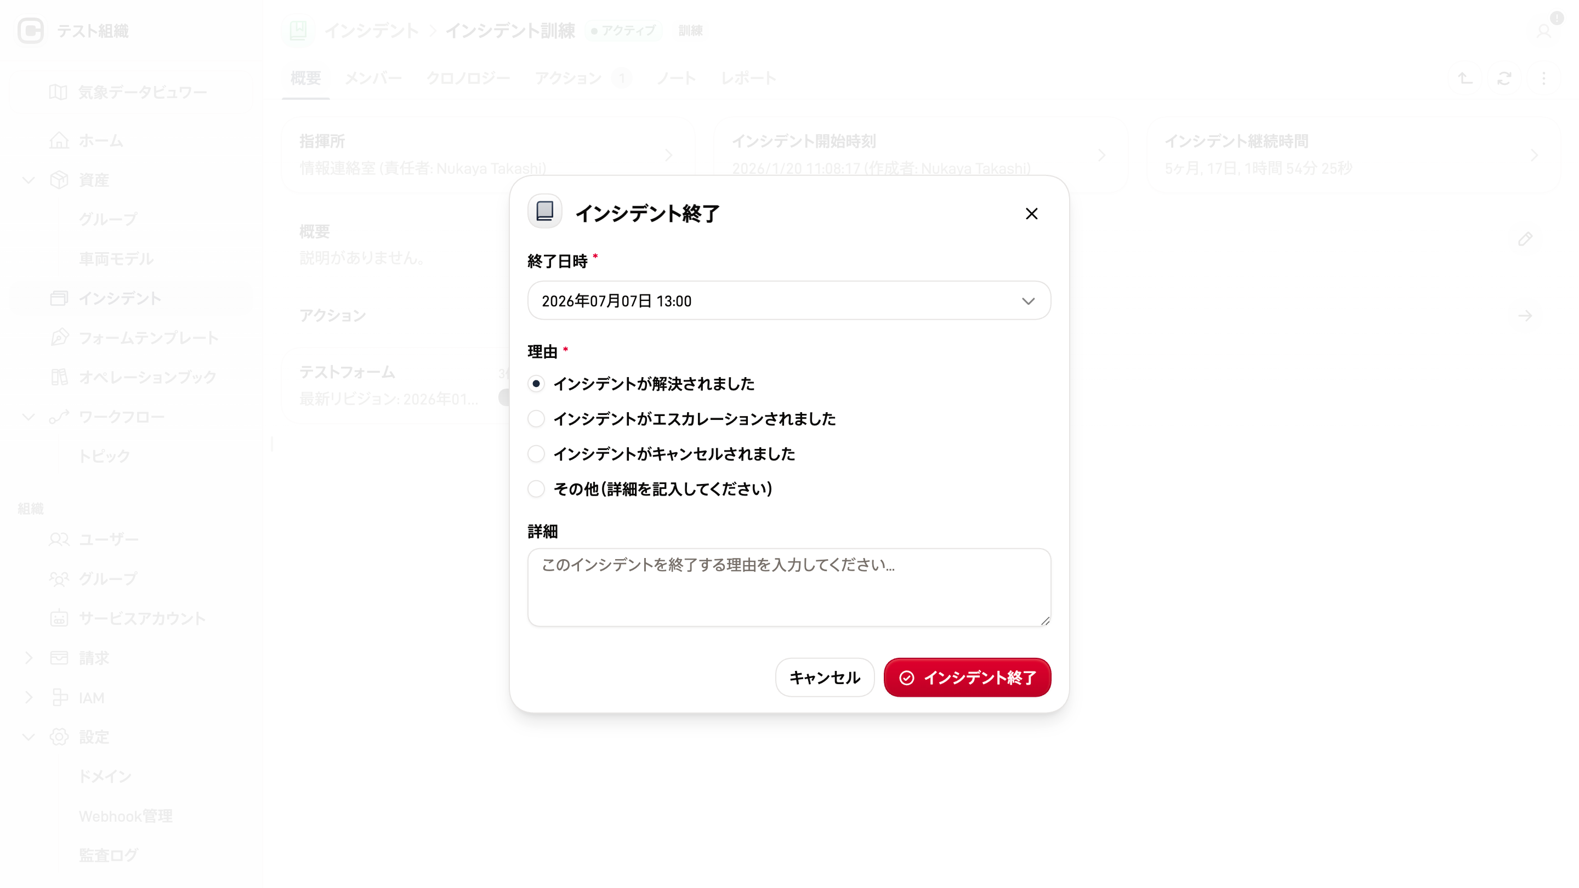The width and height of the screenshot is (1579, 888).
Task: Click the サービスアカウント bot icon
Action: coord(59,618)
